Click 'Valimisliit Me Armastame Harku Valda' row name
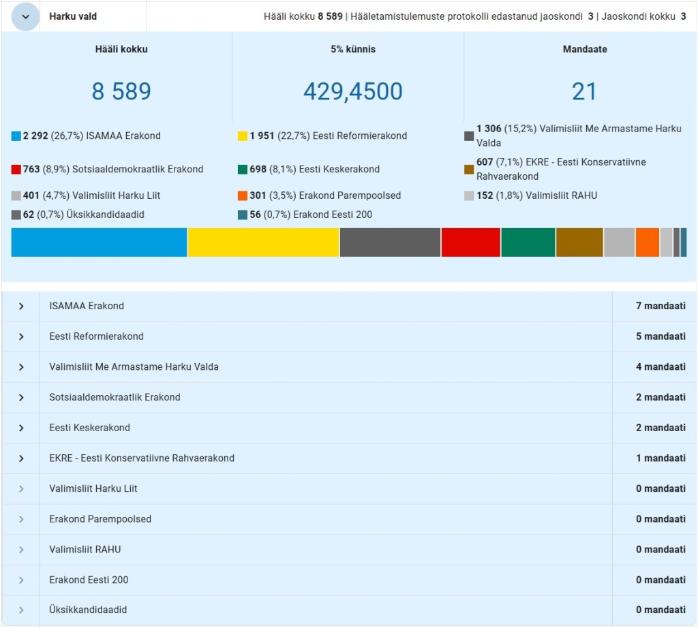The width and height of the screenshot is (698, 628). (x=134, y=367)
